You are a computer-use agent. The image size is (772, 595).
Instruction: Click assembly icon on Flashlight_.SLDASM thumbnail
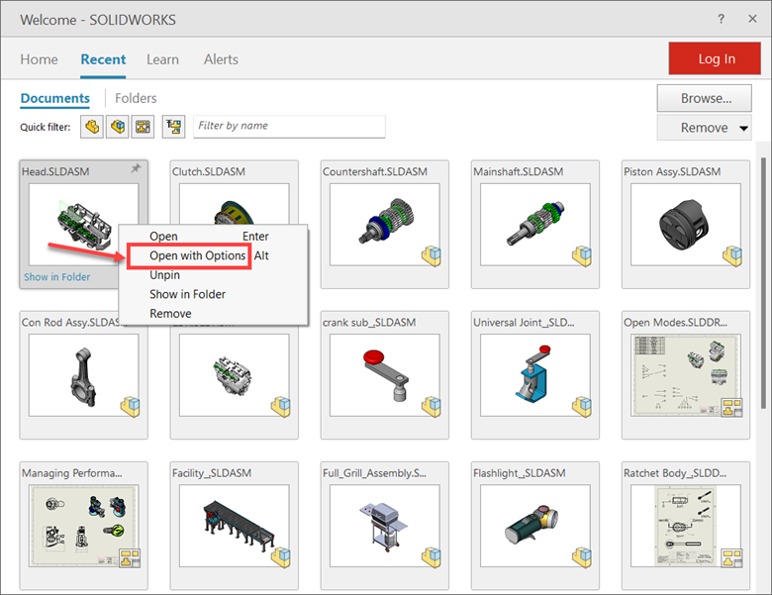582,557
